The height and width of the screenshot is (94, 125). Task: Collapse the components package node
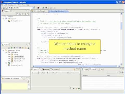6,52
